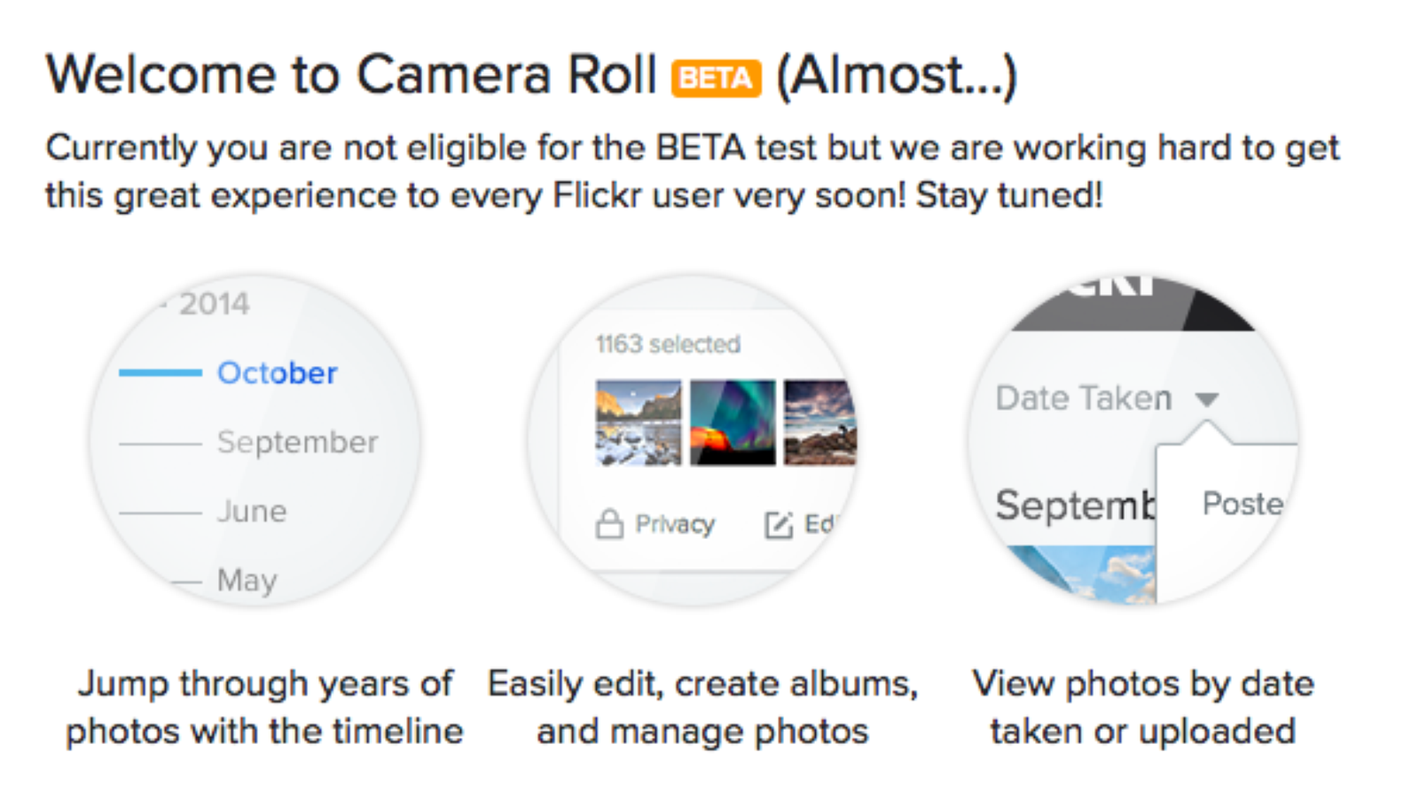Viewport: 1419px width, 798px height.
Task: Click the 2014 year label
Action: point(214,304)
